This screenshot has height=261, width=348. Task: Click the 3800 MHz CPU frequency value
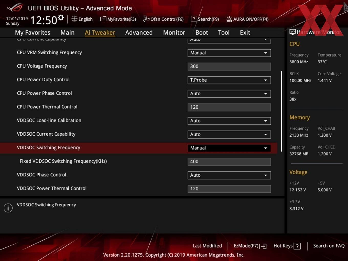[x=299, y=62]
